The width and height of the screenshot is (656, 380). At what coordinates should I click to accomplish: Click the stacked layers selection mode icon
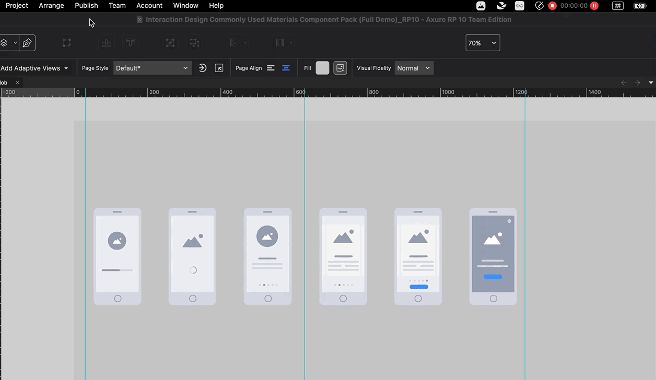[4, 43]
